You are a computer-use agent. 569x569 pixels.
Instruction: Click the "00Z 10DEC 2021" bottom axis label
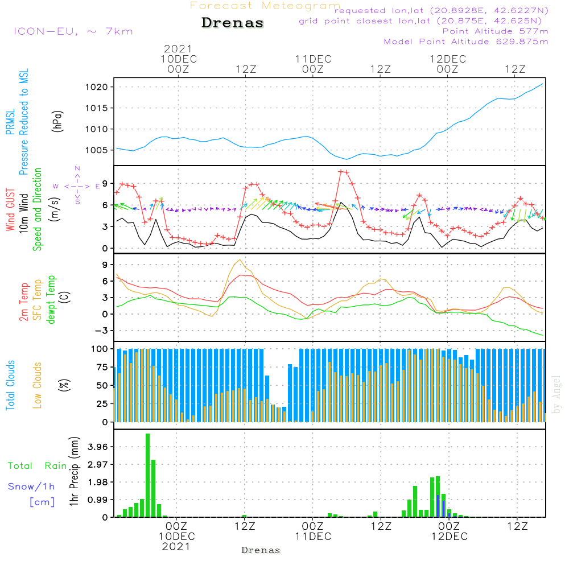177,536
